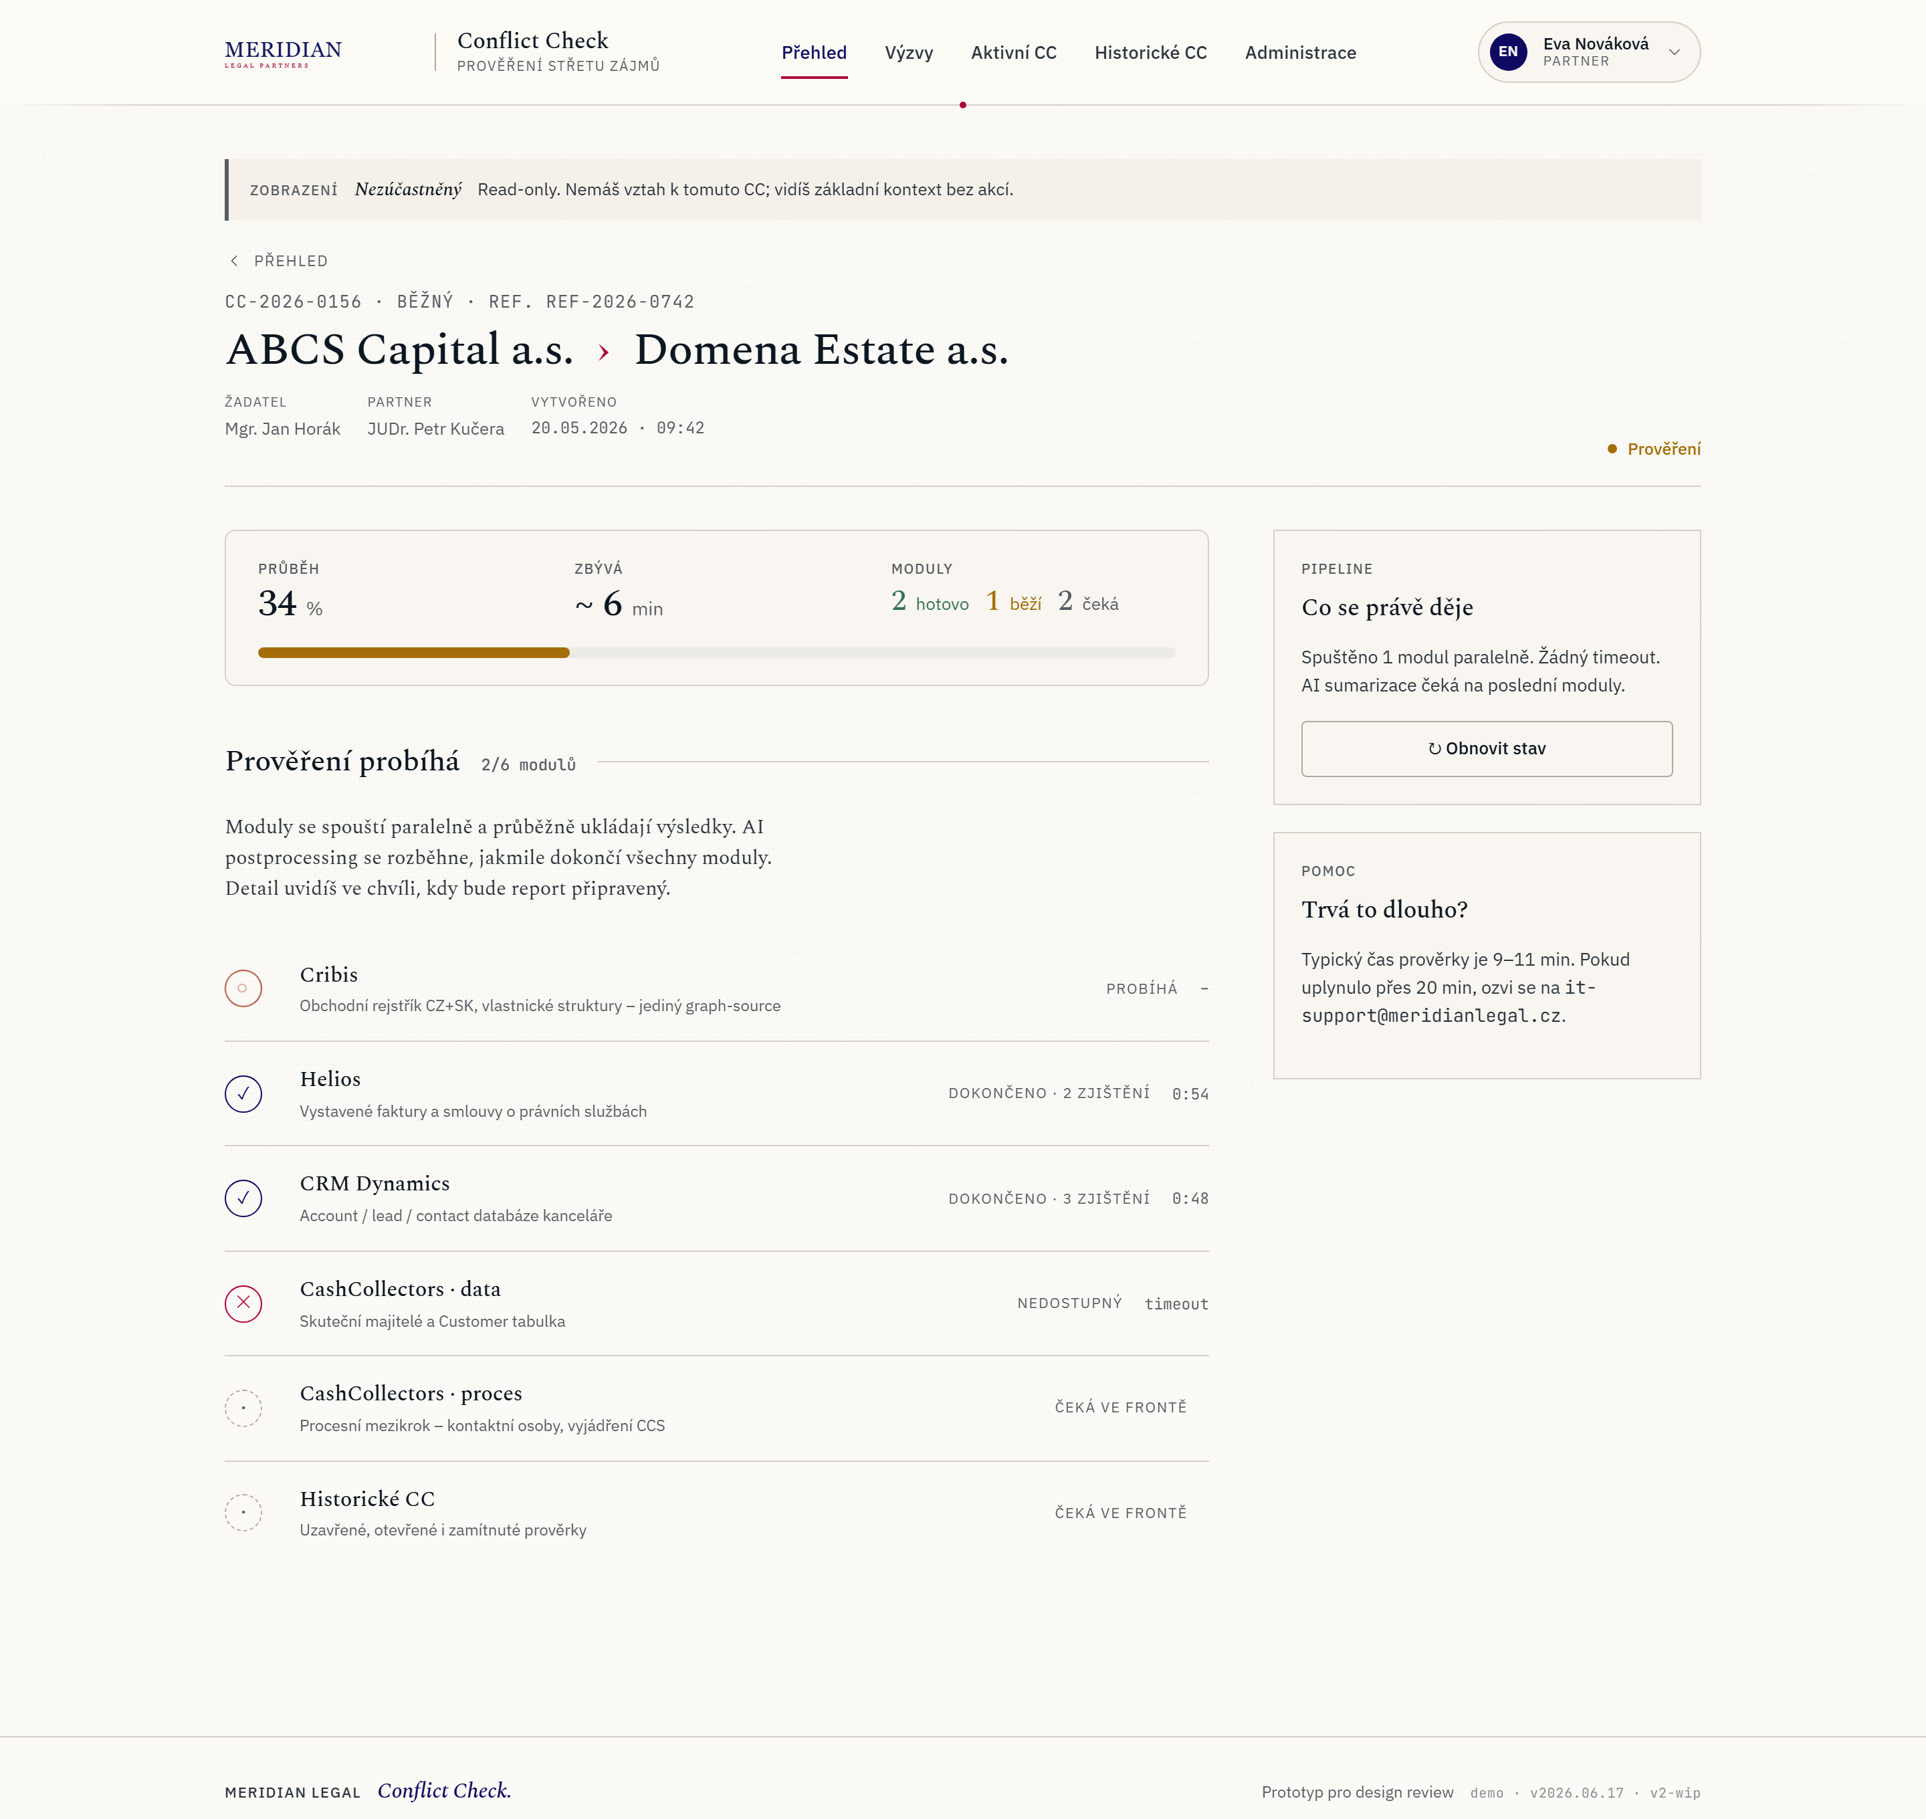Click the Conflict Check app title
Image resolution: width=1926 pixels, height=1819 pixels.
point(532,41)
